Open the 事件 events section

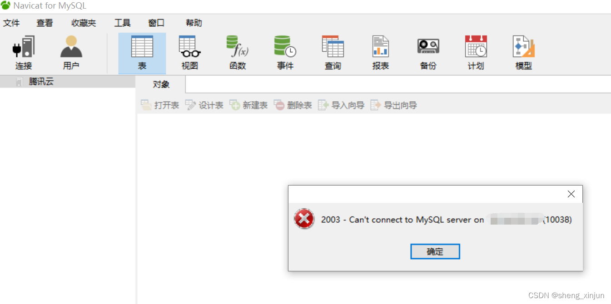click(285, 53)
